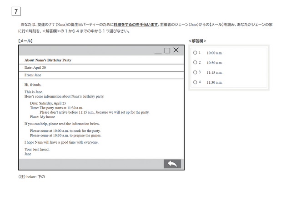This screenshot has width=291, height=206.
Task: Click the X close icon on the email window
Action: [176, 50]
